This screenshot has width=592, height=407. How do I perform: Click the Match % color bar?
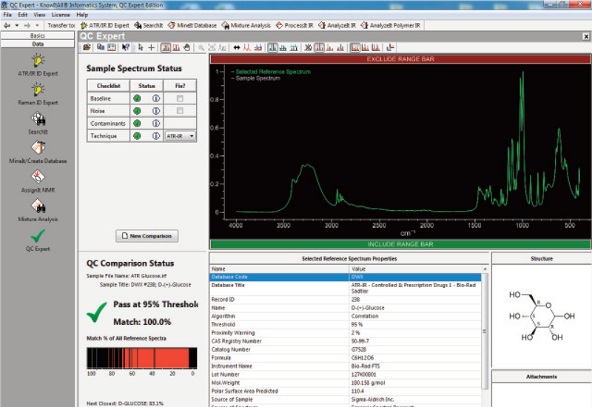[141, 358]
